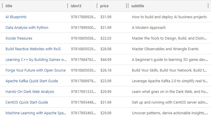Click resize handle between isbn13 and price
211x118 pixels.
point(97,6)
